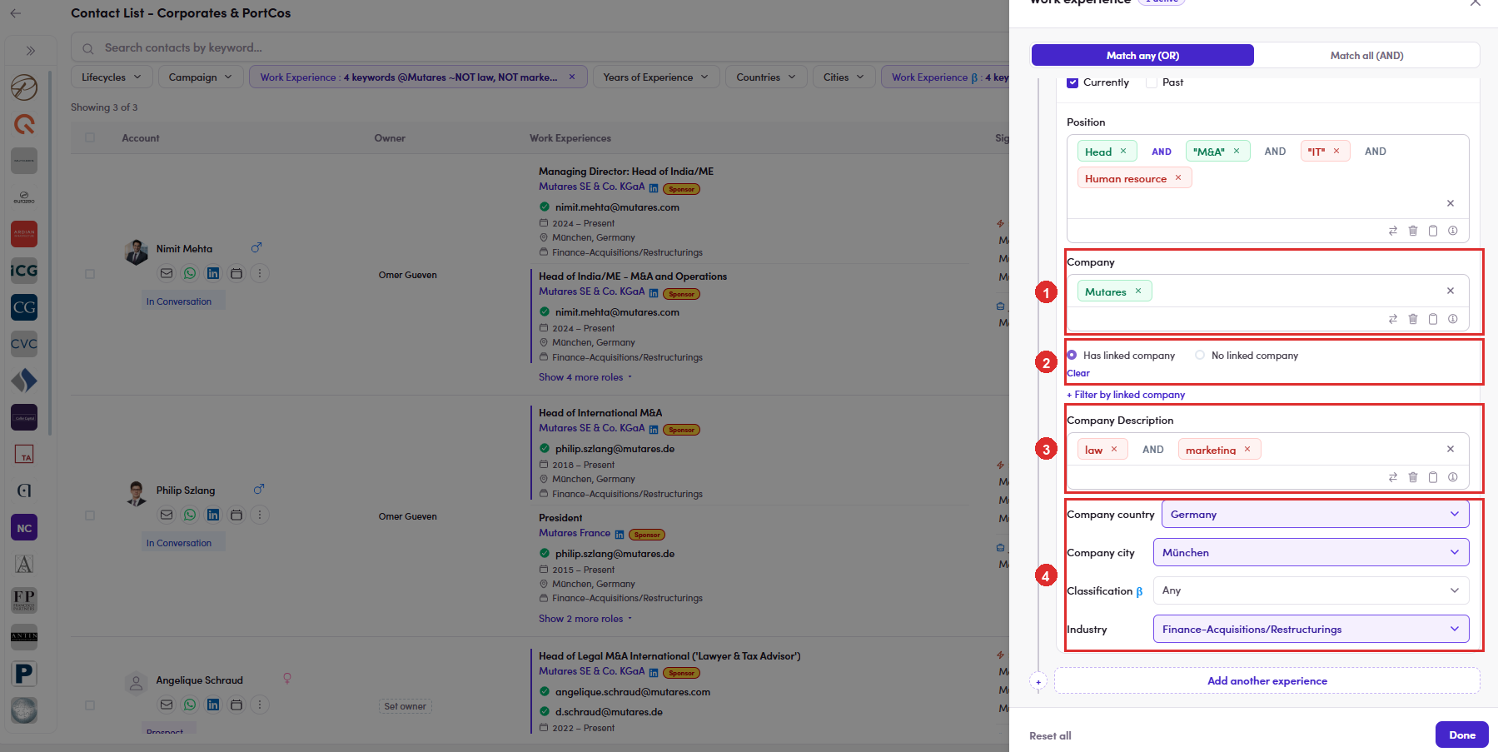Open WhatsApp for Nimit Mehta
Screen dimensions: 1498x752
pos(190,273)
